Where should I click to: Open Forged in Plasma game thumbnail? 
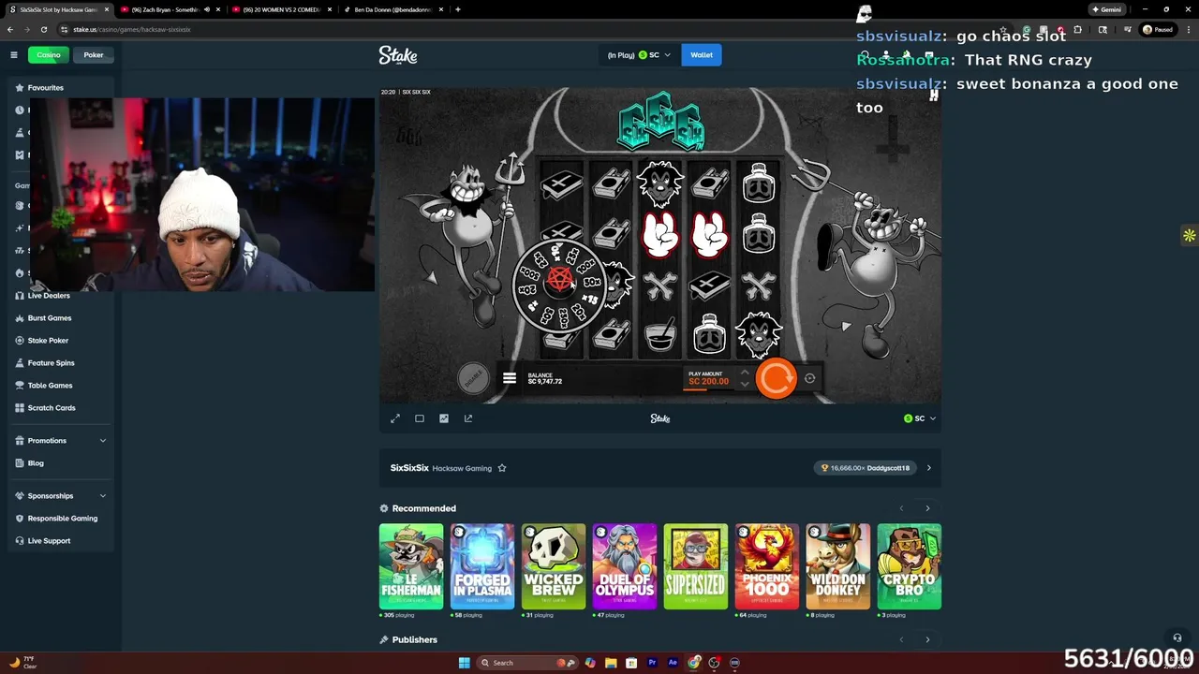point(482,566)
